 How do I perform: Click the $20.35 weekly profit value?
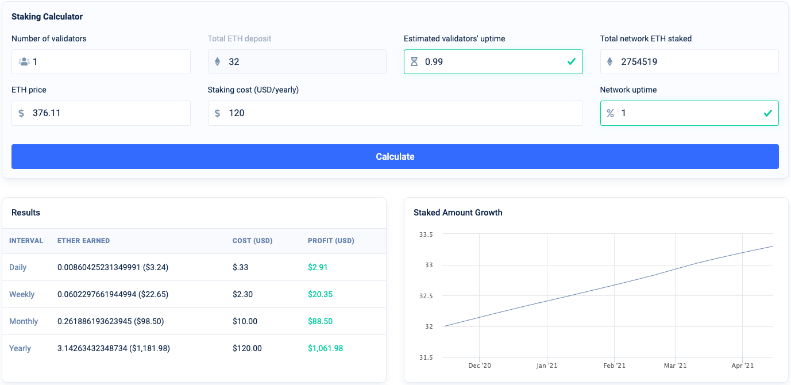click(320, 294)
